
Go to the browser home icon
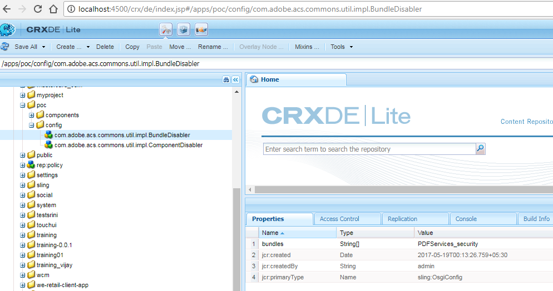(x=53, y=9)
